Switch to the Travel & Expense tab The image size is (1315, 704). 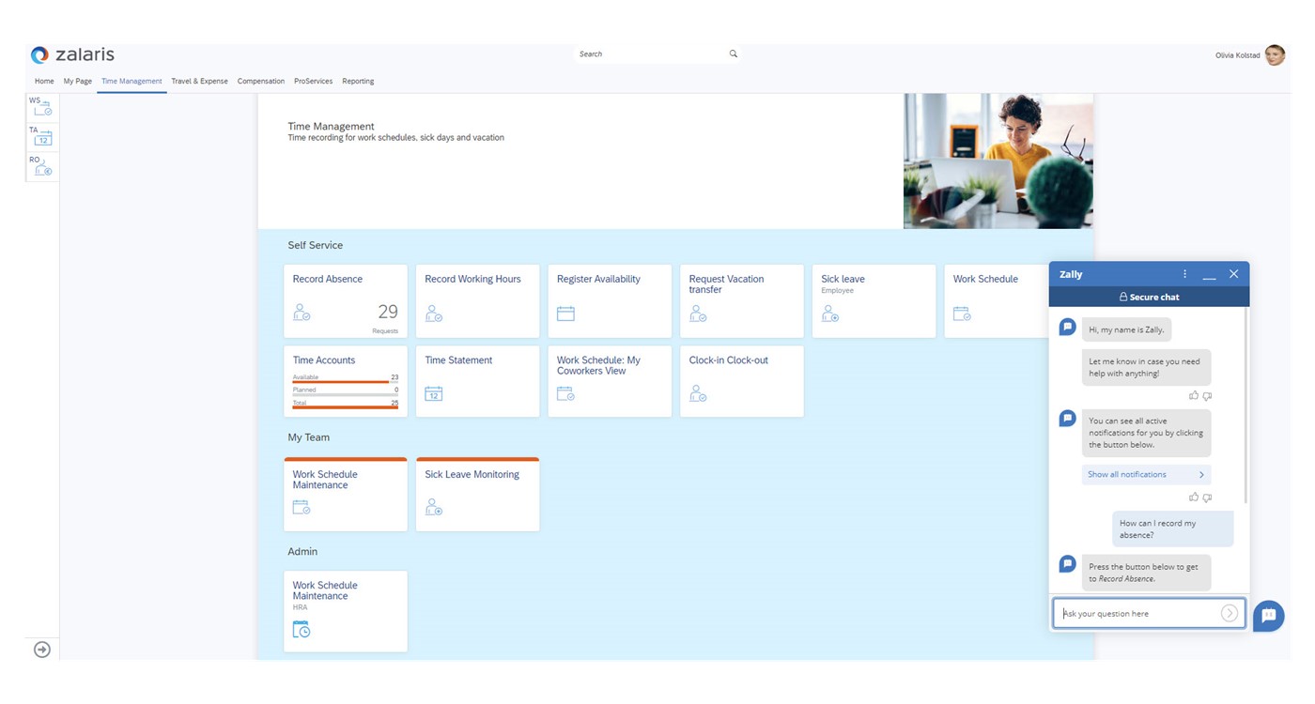click(x=199, y=82)
